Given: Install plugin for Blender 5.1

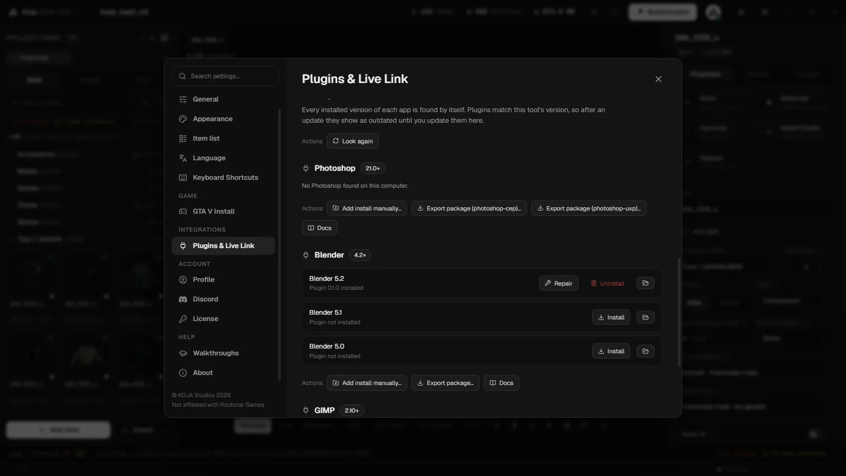Looking at the screenshot, I should pos(611,317).
